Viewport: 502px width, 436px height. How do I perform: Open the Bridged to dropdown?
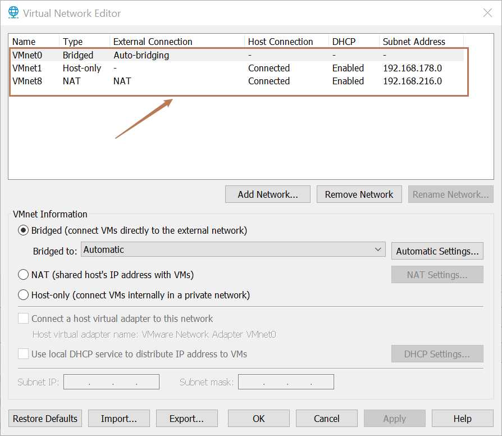coord(233,249)
